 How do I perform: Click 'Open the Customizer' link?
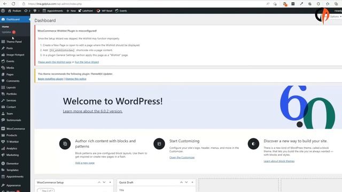182,157
